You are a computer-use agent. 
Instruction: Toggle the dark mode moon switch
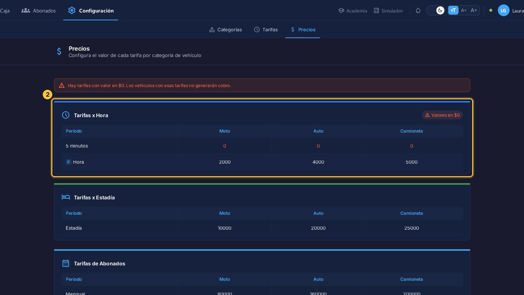coord(436,10)
